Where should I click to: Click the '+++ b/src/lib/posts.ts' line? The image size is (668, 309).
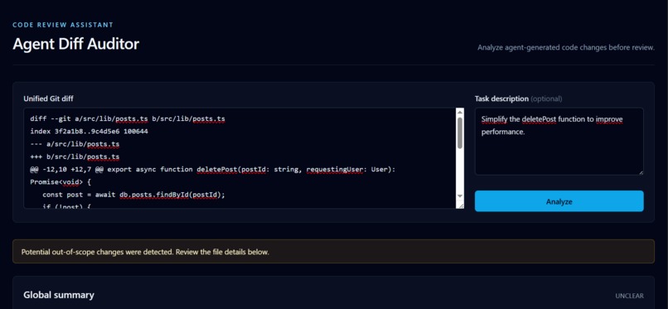pos(75,157)
